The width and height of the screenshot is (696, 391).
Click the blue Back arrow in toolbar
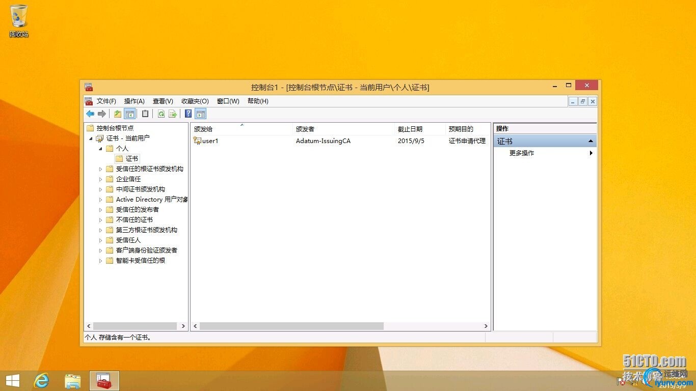(90, 114)
